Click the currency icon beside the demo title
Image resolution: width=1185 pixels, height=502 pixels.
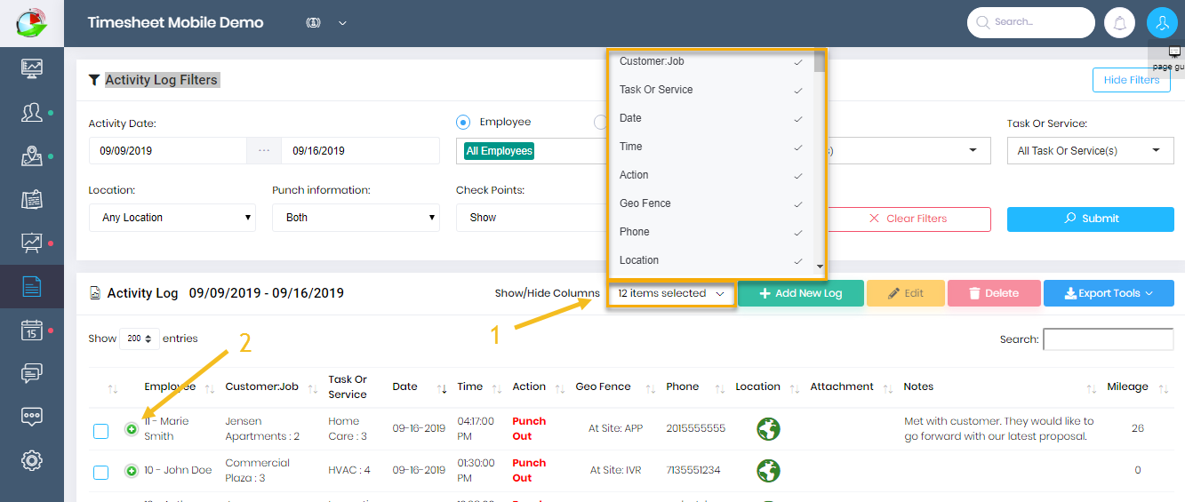coord(313,23)
